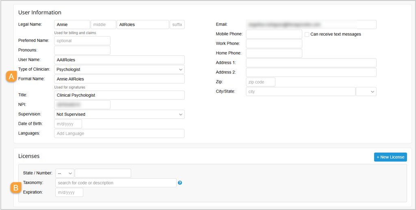
Task: Enable Can receive text messages checkbox
Action: point(307,34)
